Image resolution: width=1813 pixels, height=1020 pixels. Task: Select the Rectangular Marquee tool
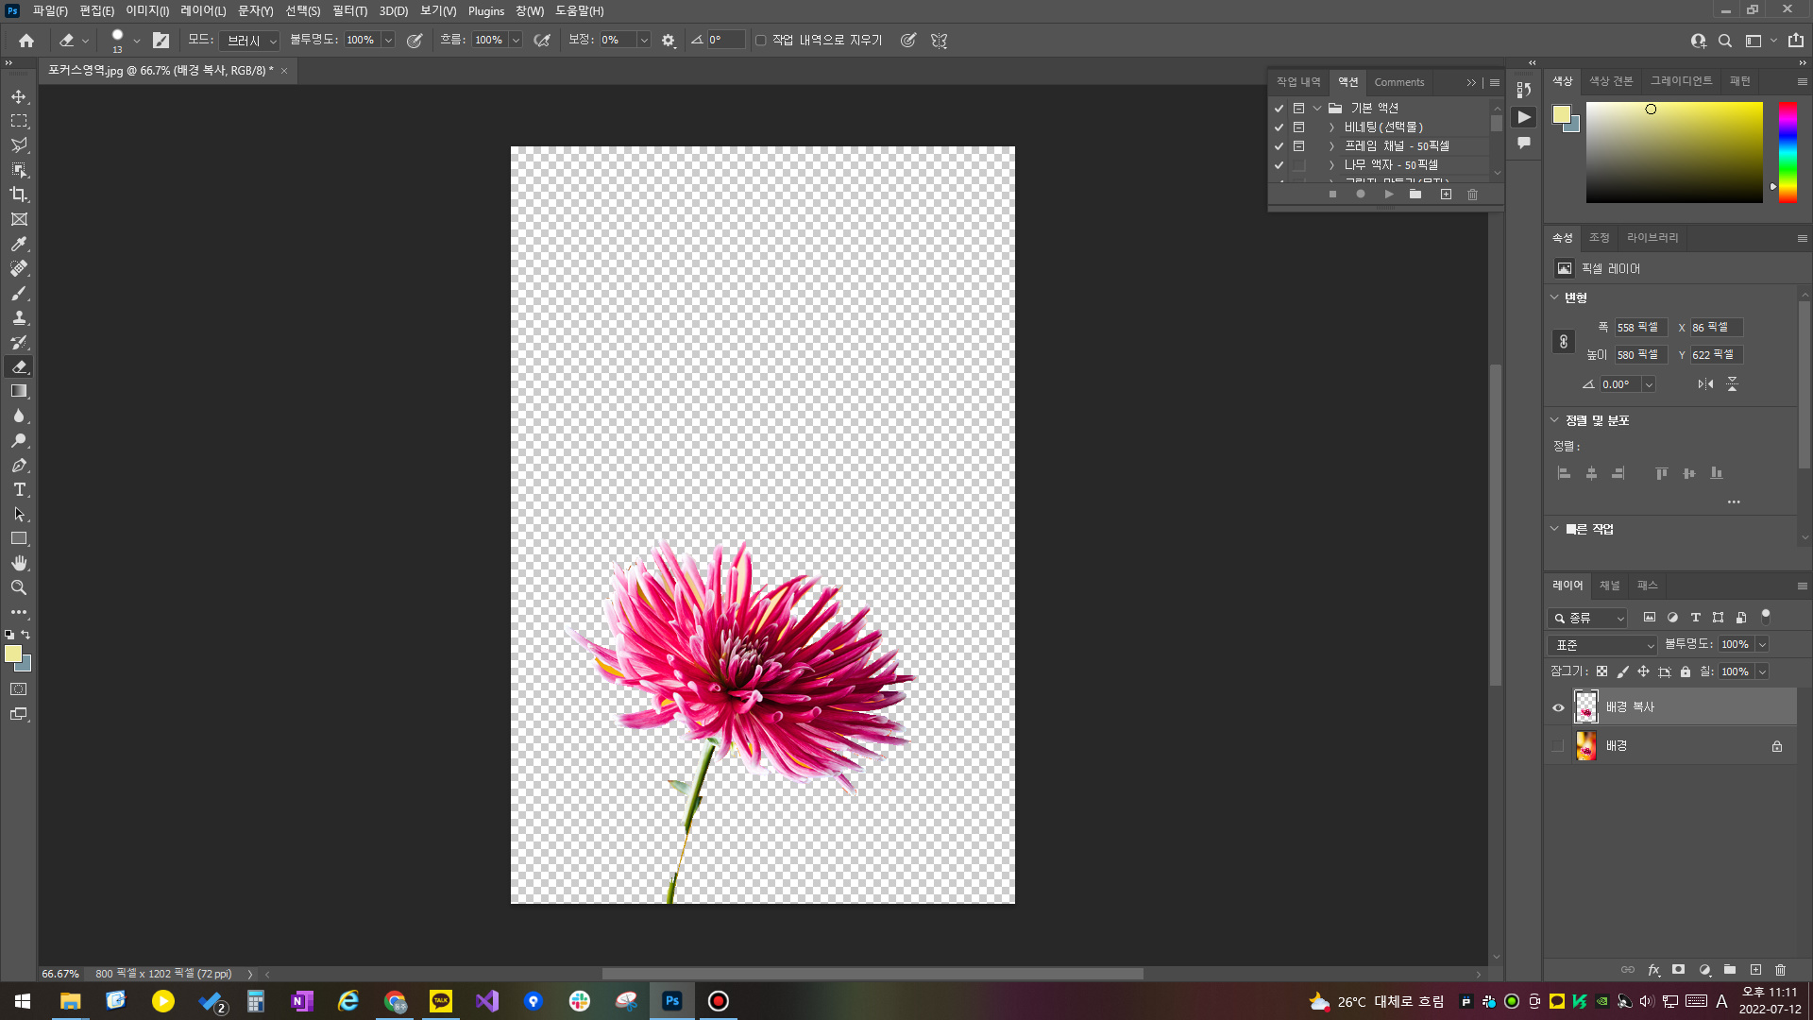click(19, 122)
